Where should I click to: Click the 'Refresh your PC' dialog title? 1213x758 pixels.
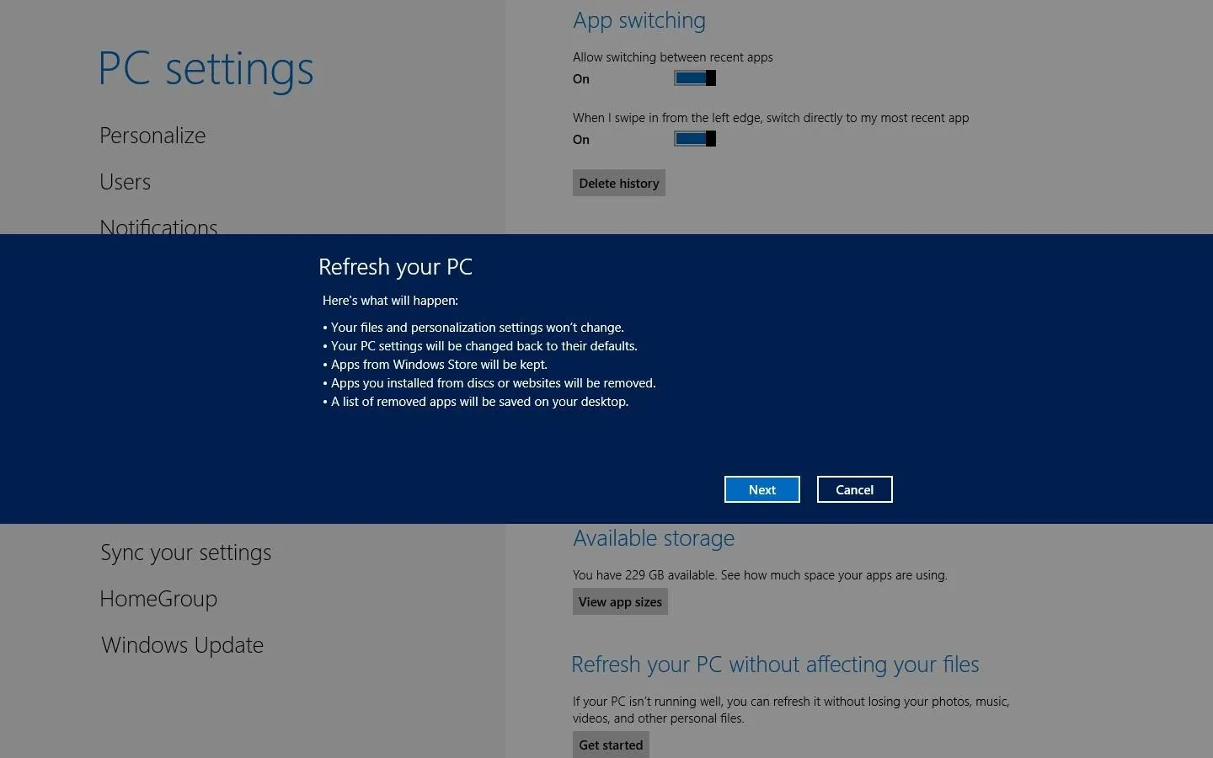[x=395, y=267]
